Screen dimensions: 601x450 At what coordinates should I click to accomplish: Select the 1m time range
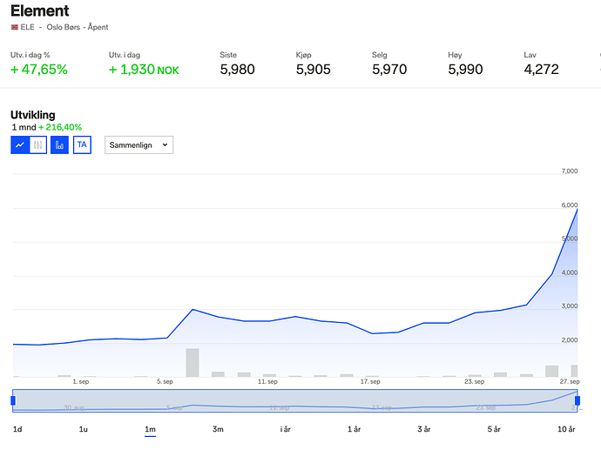pos(150,429)
